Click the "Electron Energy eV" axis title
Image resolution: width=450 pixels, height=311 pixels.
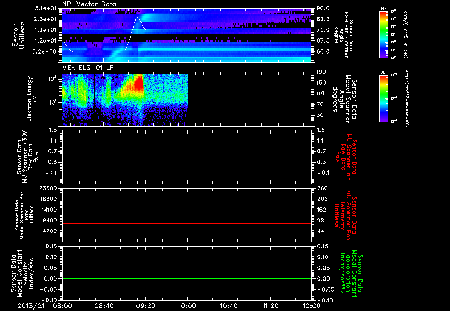[x=31, y=99]
